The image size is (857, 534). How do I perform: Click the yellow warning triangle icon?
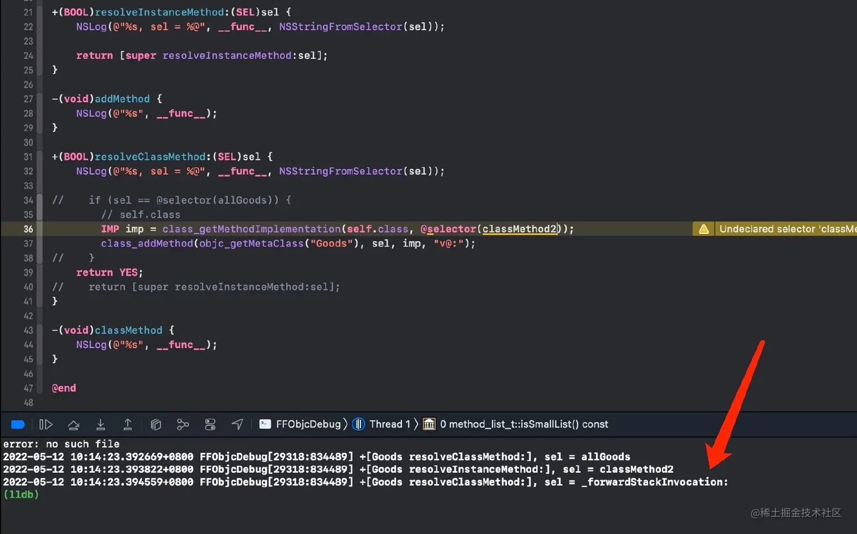click(704, 229)
